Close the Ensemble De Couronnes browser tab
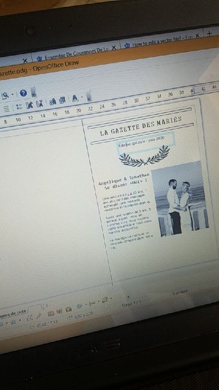The height and width of the screenshot is (390, 219). pos(114,48)
